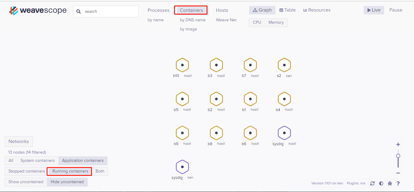Inspect the b8 container node

[216, 133]
